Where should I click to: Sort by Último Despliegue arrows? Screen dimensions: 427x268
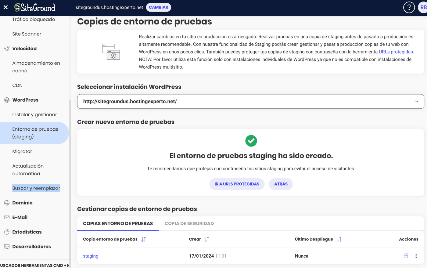point(339,239)
